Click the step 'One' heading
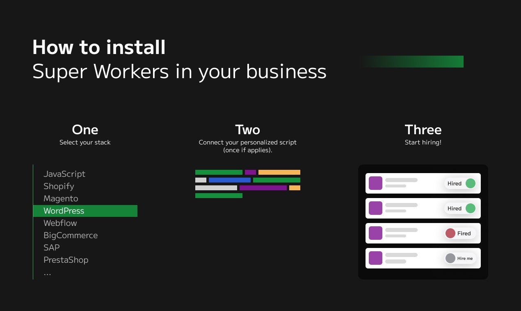 coord(85,130)
